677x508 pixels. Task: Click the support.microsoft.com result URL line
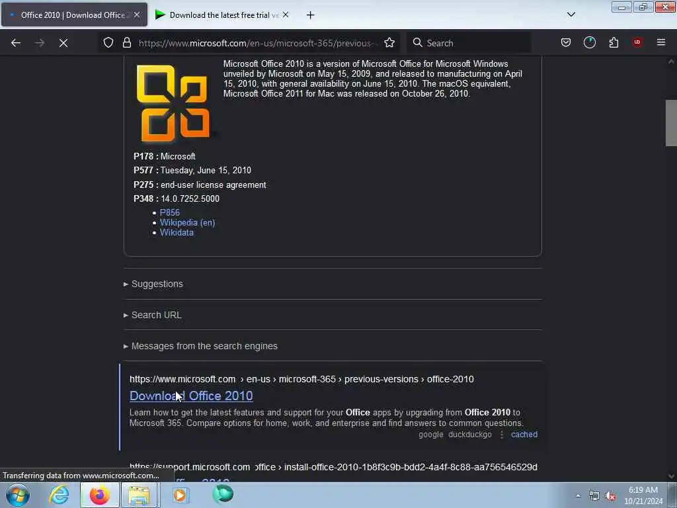click(333, 467)
